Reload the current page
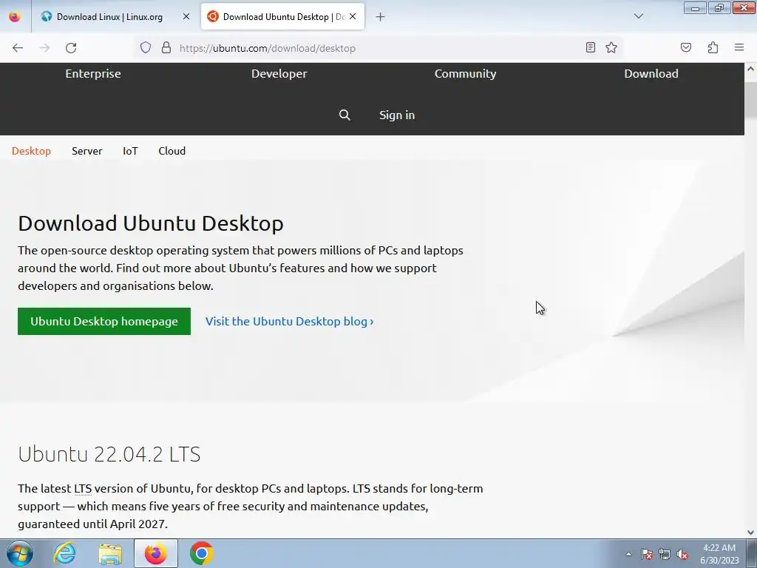The width and height of the screenshot is (757, 568). [71, 48]
